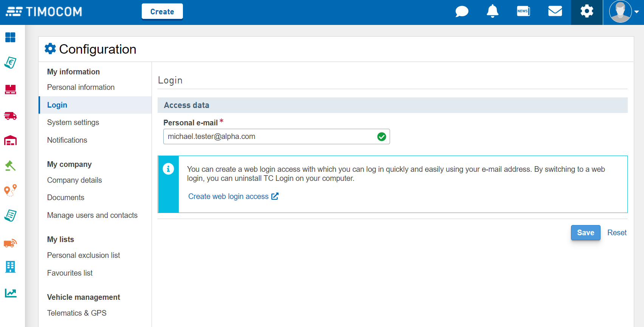Screen dimensions: 644x327
Task: Click the Configuration gear icon beside the title
Action: pos(50,49)
